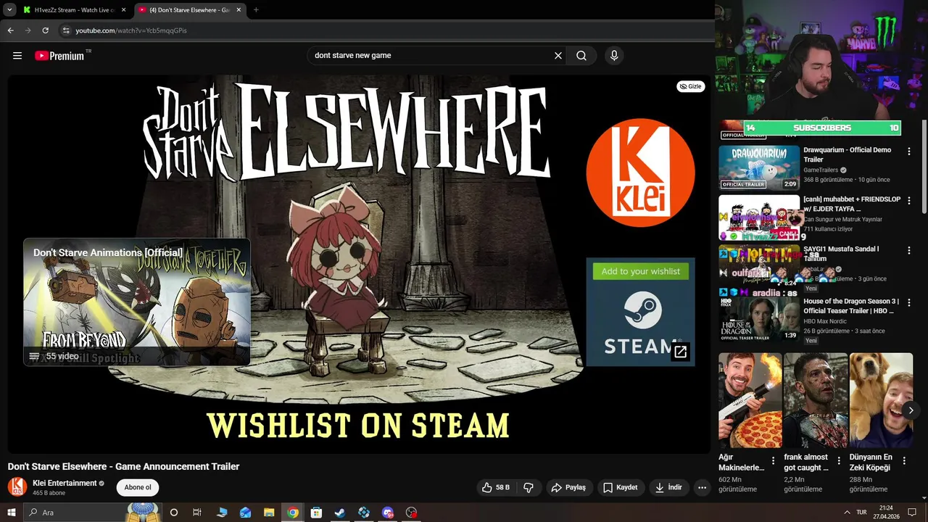Download video with İndir button
Image resolution: width=928 pixels, height=522 pixels.
click(668, 487)
